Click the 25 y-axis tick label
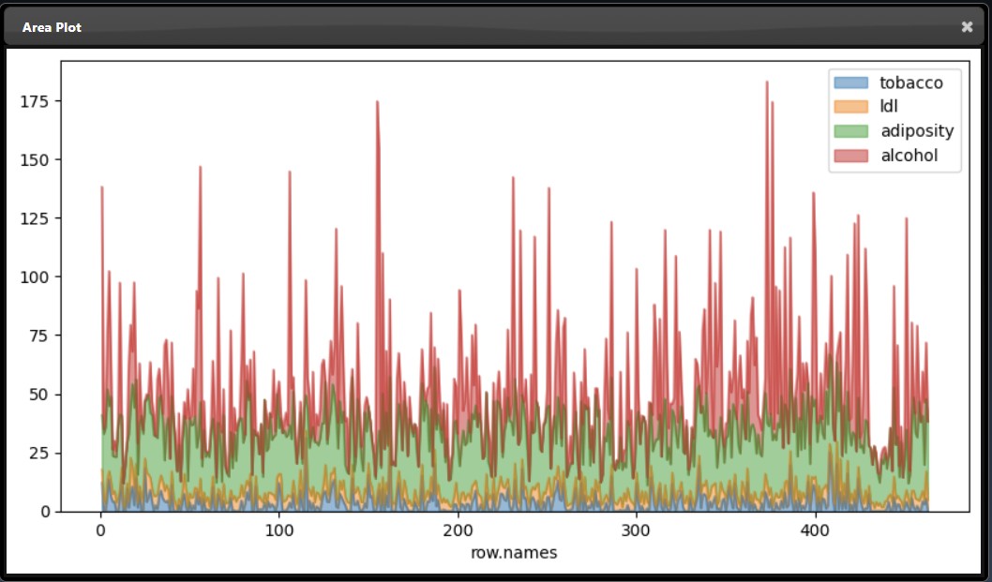Screen dimensions: 992x582 click(x=41, y=454)
